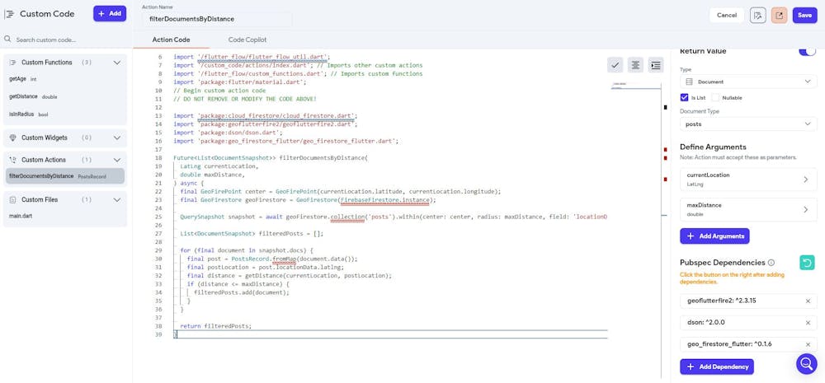Click the Custom Widgets section icon
This screenshot has height=383, width=825.
pos(13,138)
